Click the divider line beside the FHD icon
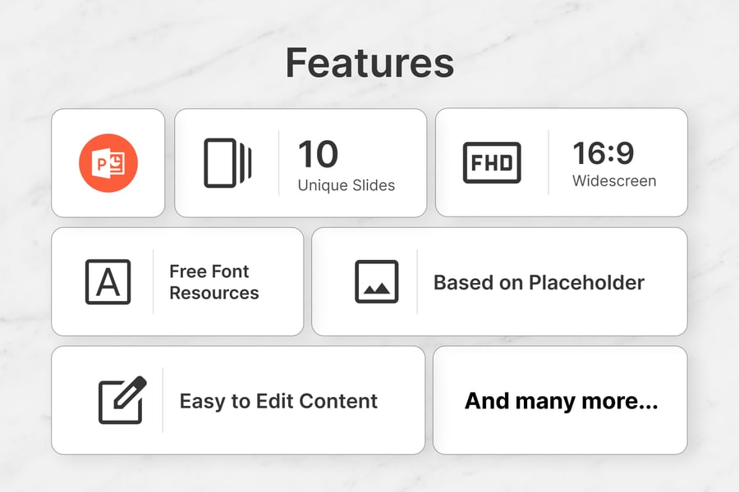The height and width of the screenshot is (492, 739). pos(549,162)
